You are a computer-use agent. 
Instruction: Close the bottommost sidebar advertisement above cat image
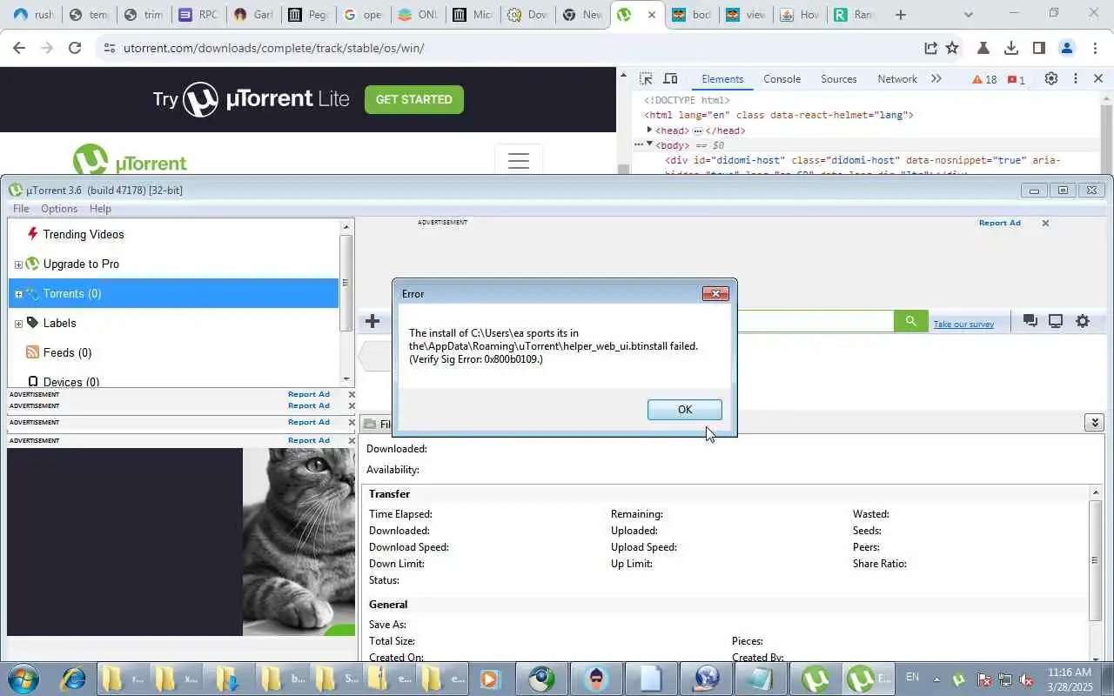352,440
